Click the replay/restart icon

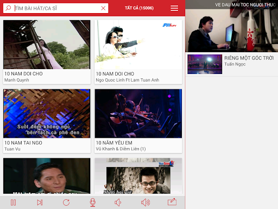coord(66,202)
